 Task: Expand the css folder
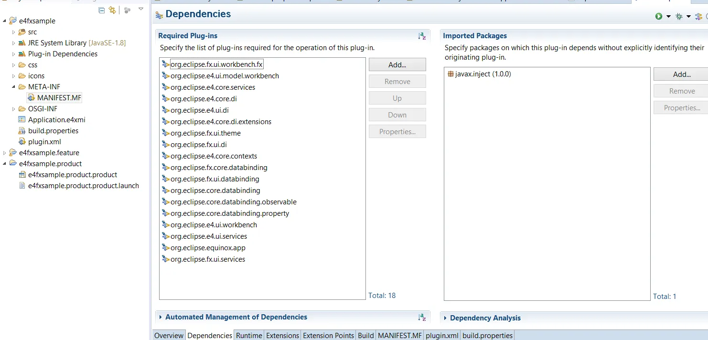tap(14, 65)
